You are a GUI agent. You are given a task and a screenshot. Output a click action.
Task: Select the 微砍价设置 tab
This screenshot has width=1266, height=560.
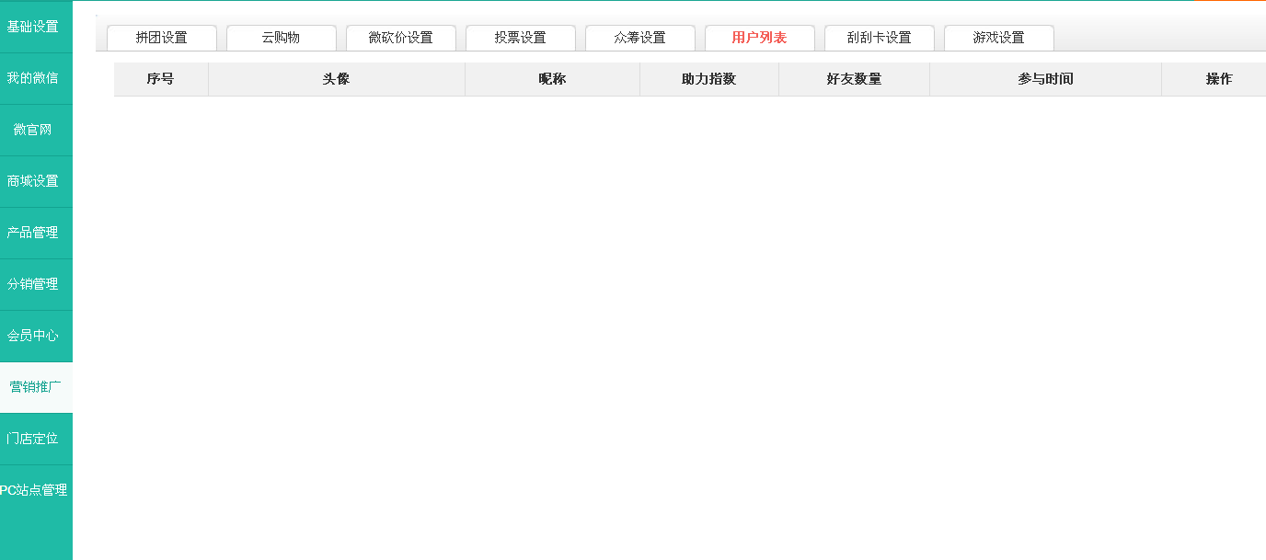pos(400,38)
